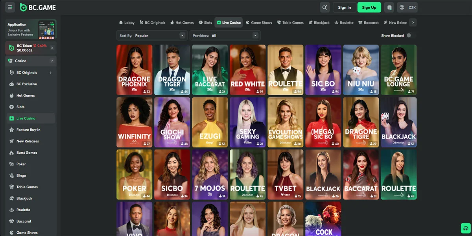Expand BC Originals submenu arrow in sidebar
The image size is (472, 236).
click(x=50, y=73)
